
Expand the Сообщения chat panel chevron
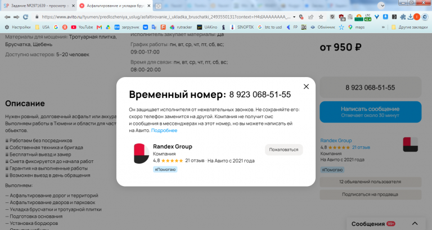pyautogui.click(x=415, y=223)
